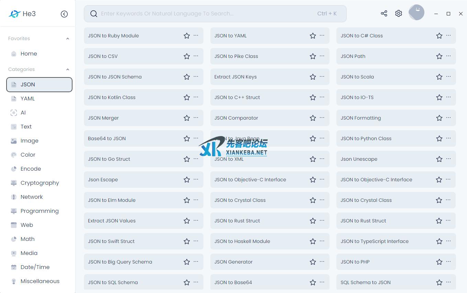Viewport: 467px width, 293px height.
Task: Star the JSON Formatting tool
Action: pyautogui.click(x=439, y=118)
